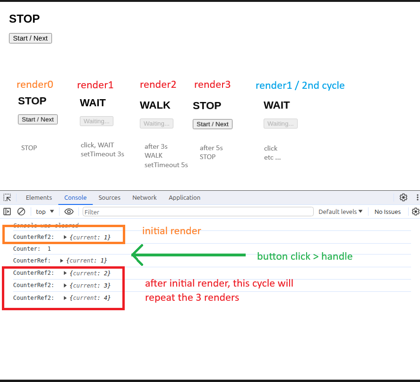Show the console sidebar panel icon
This screenshot has width=420, height=382.
tap(7, 212)
